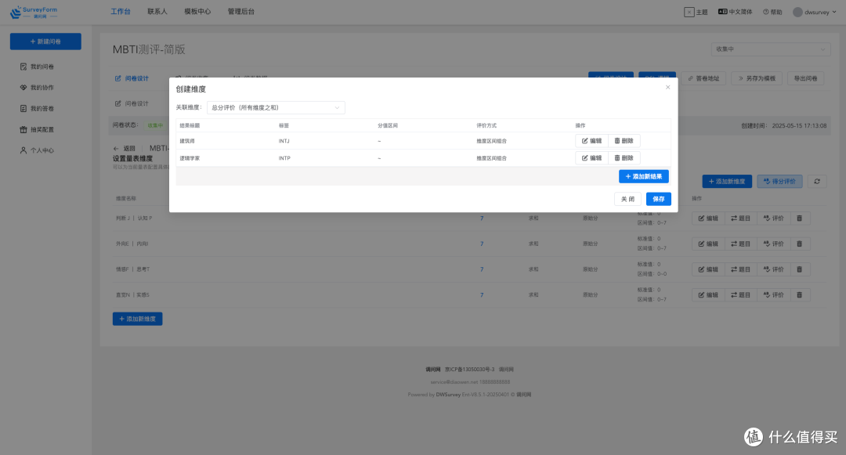Click the 返回 back arrow
Image resolution: width=846 pixels, height=455 pixels.
point(124,148)
